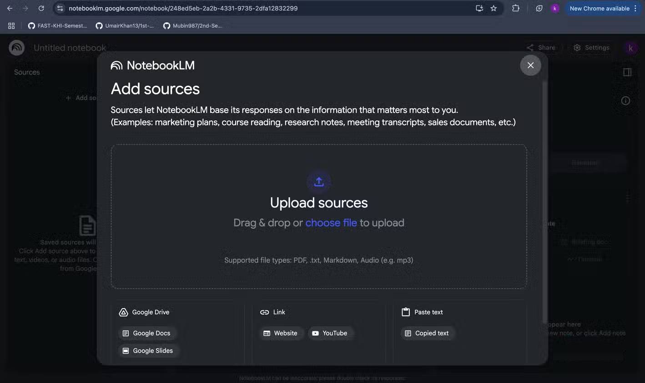Open the Chrome profile avatar
This screenshot has width=645, height=383.
(x=555, y=8)
